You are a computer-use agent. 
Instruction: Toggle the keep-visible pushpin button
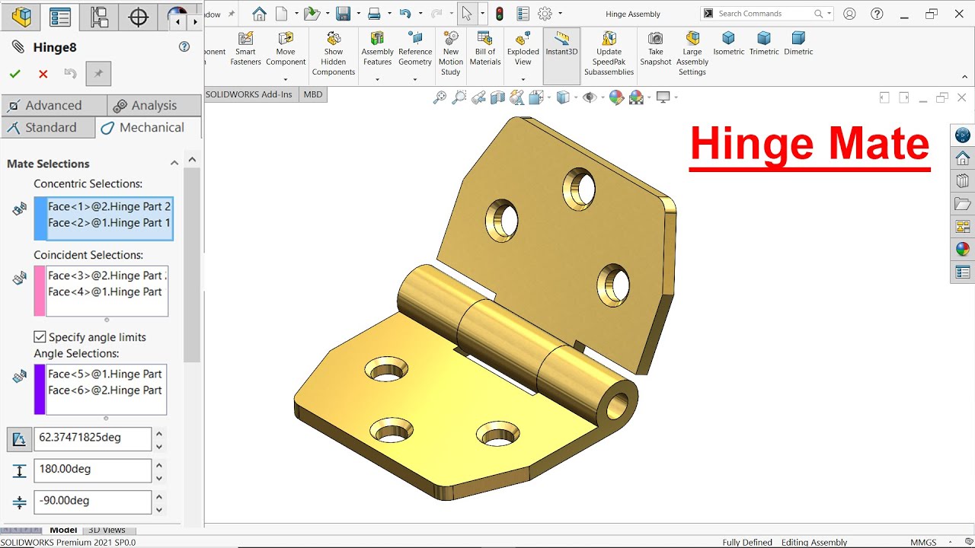click(x=98, y=74)
